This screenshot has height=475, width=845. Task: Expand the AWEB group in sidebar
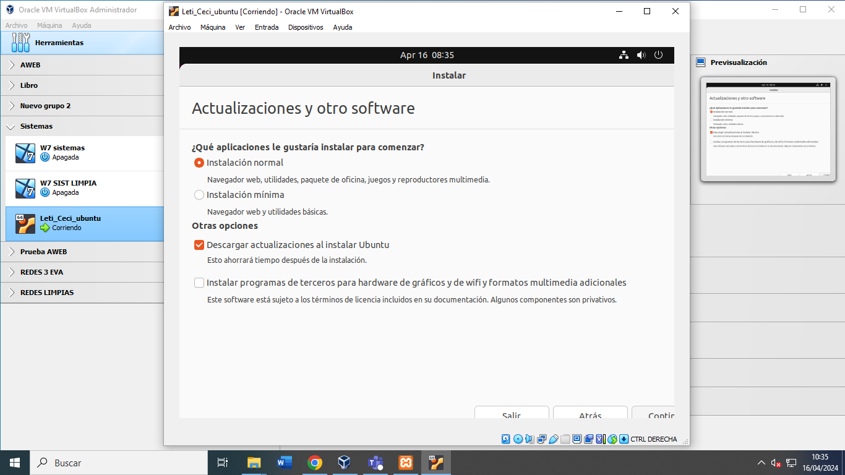click(12, 64)
